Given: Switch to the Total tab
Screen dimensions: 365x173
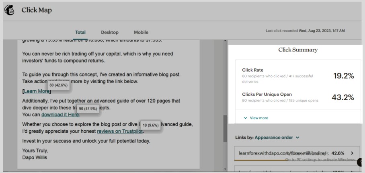Looking at the screenshot, I should (80, 32).
